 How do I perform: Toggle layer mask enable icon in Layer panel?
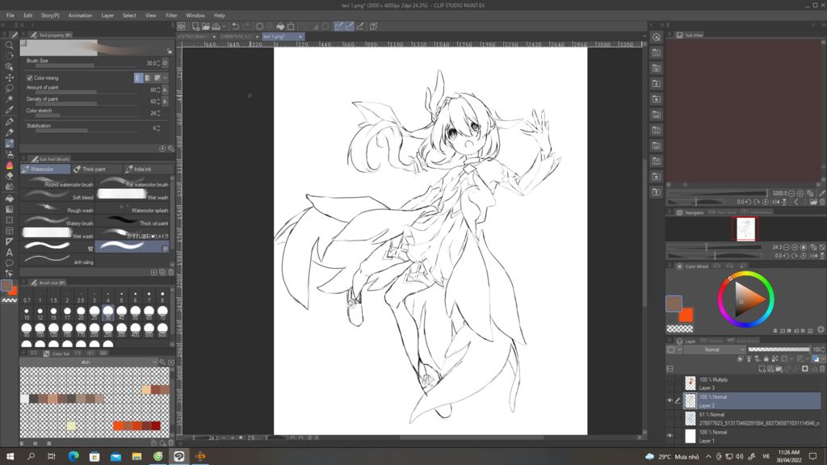pyautogui.click(x=784, y=359)
